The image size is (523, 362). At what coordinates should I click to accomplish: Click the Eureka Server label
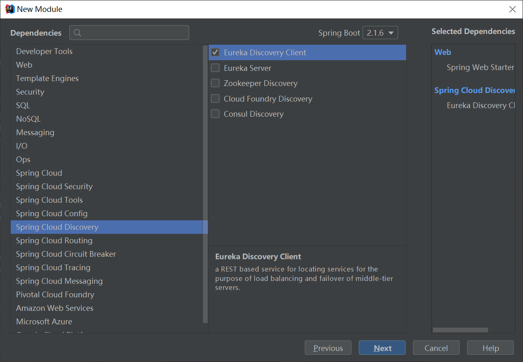pyautogui.click(x=248, y=68)
